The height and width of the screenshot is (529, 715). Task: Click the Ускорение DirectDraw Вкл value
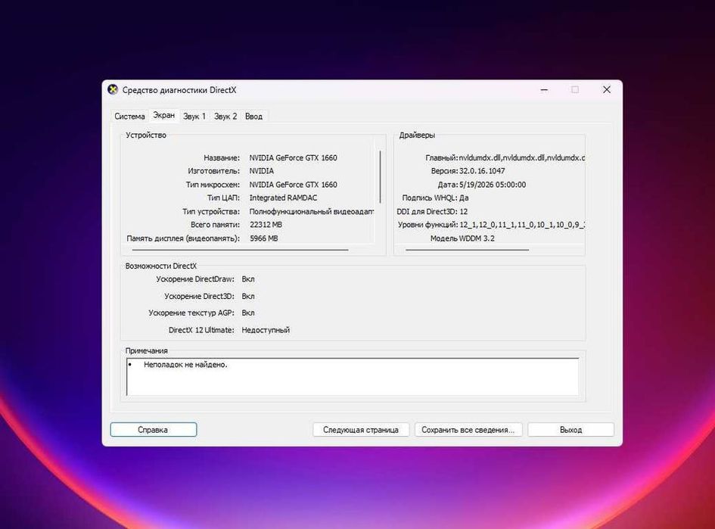248,279
